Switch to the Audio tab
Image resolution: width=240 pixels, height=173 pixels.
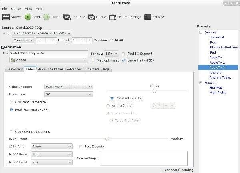42,69
